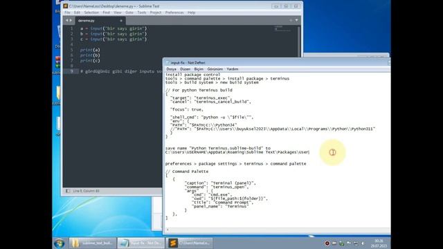The height and width of the screenshot is (249, 443).
Task: Open the Biçim menu in Notepad
Action: (199, 69)
